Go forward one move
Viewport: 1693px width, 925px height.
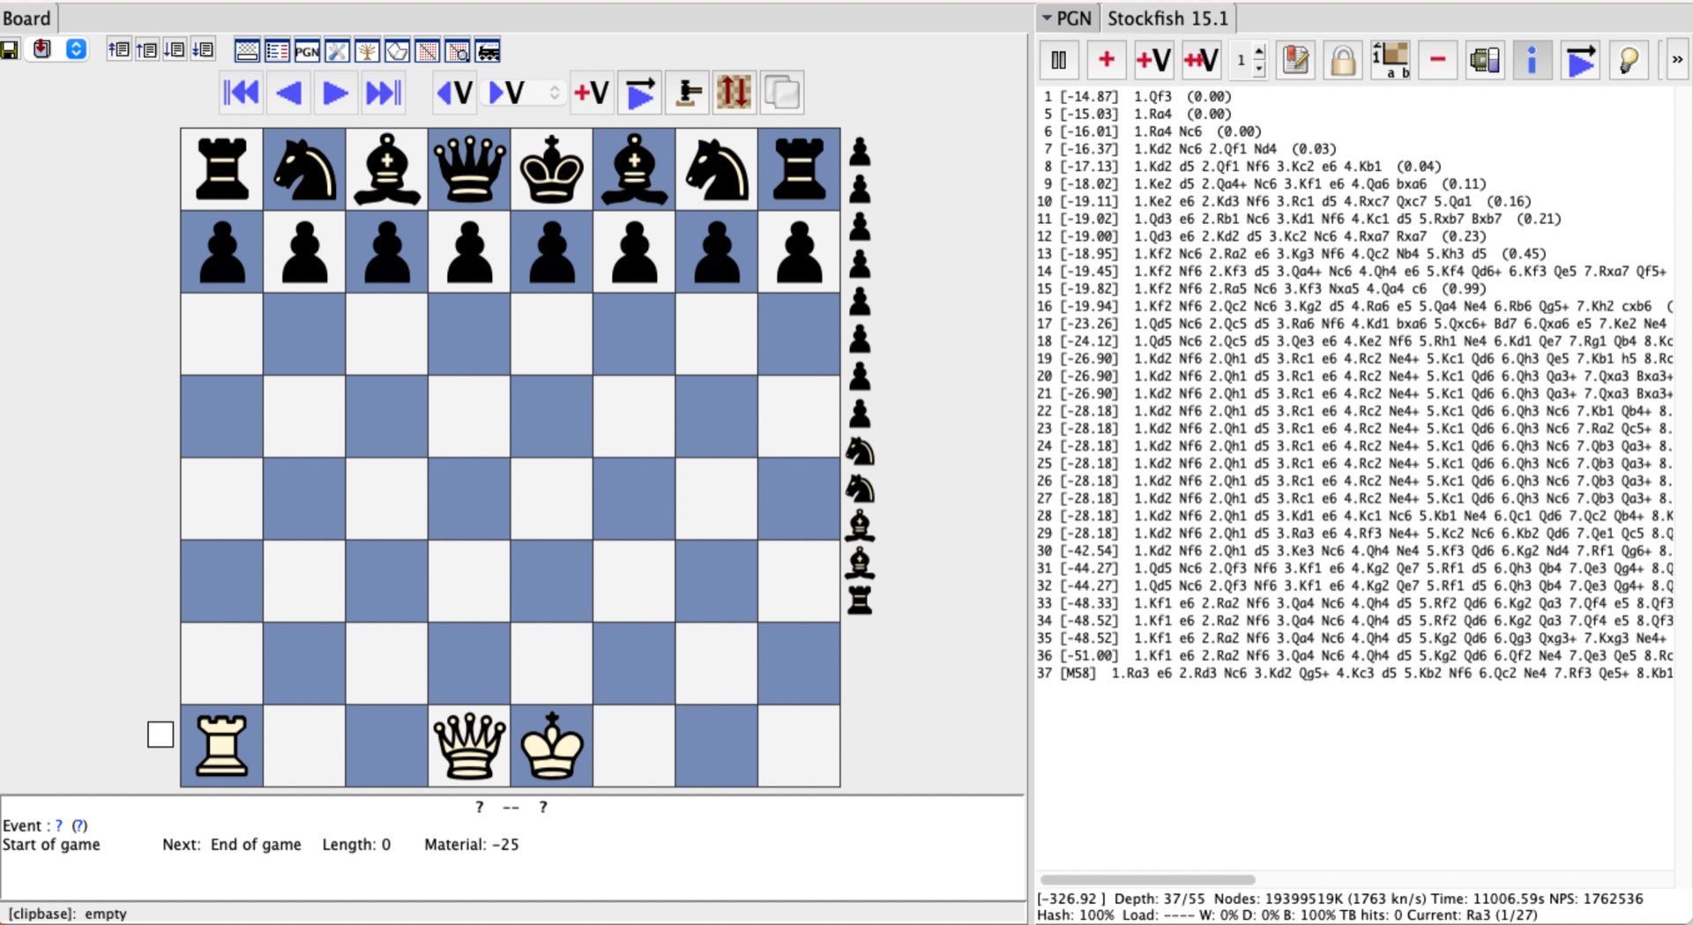[x=335, y=93]
